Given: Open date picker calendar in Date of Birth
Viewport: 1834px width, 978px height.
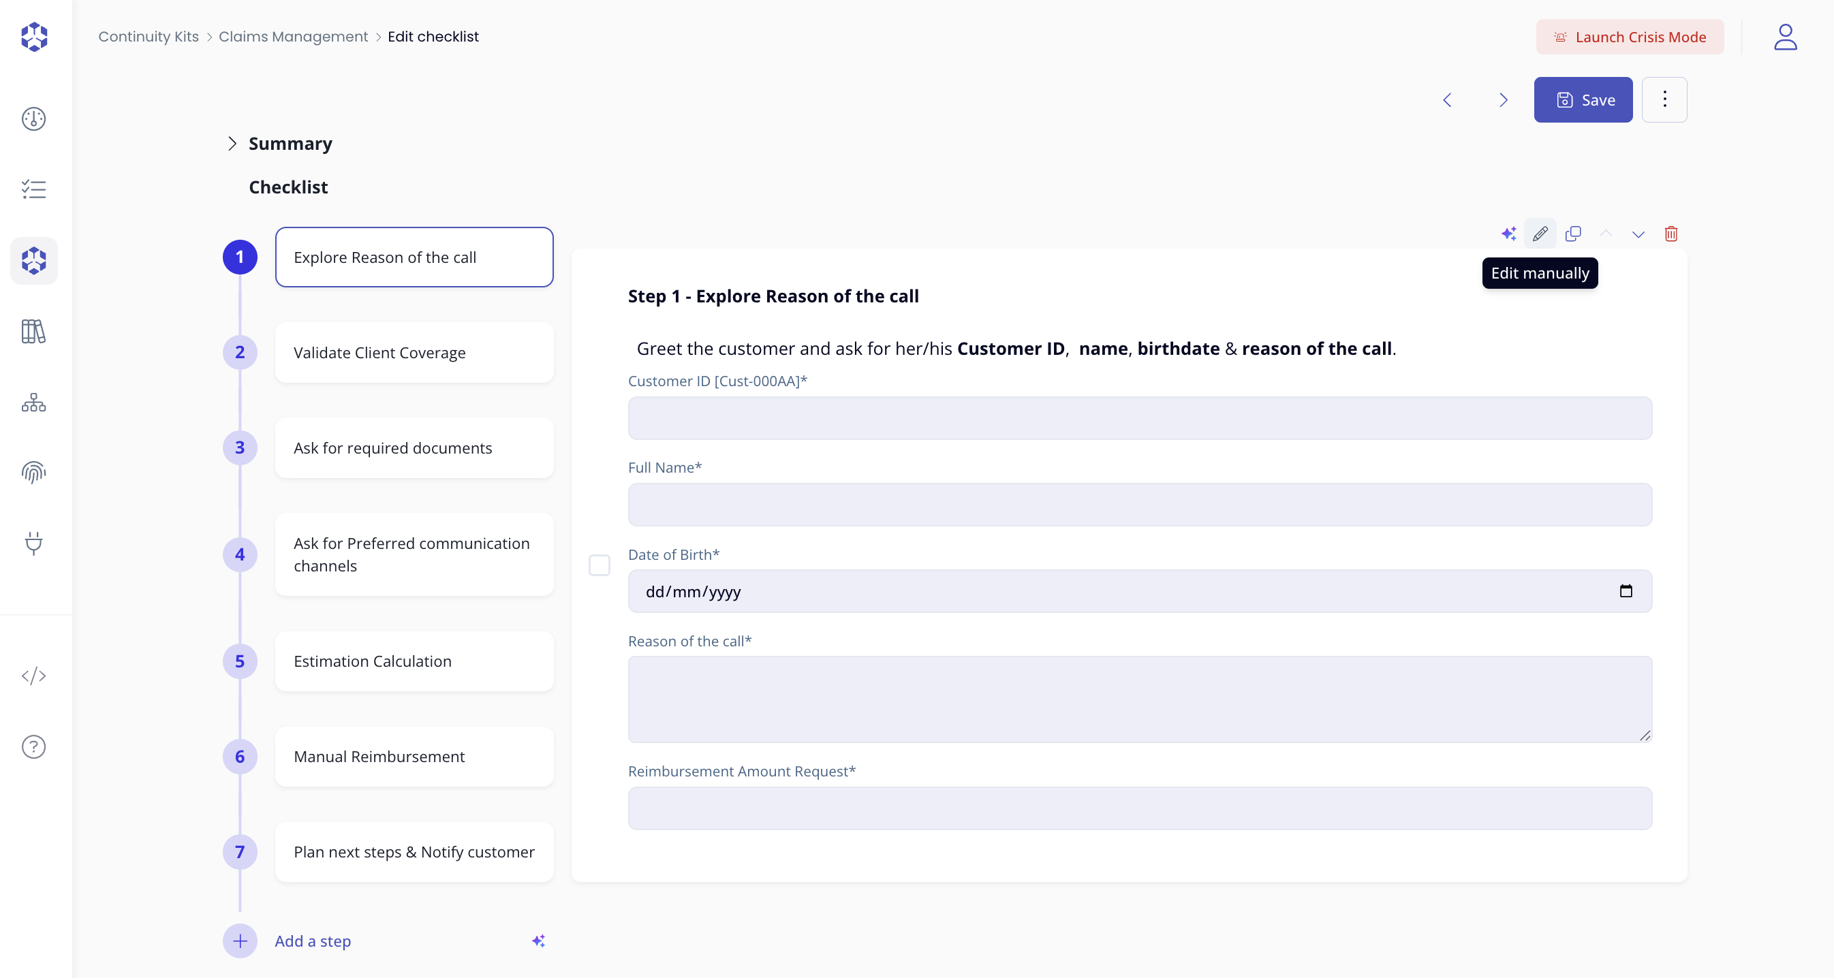Looking at the screenshot, I should pos(1626,590).
